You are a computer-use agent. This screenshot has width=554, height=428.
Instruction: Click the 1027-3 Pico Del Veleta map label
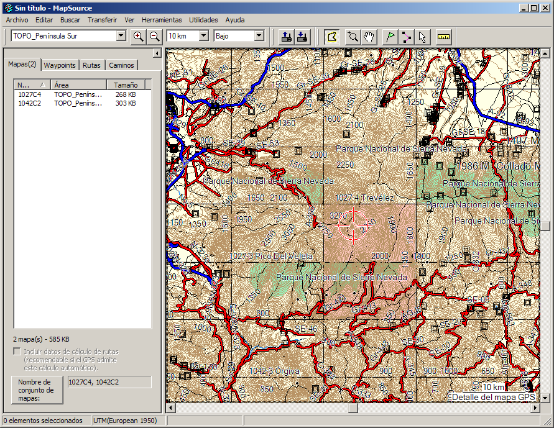[x=271, y=256]
